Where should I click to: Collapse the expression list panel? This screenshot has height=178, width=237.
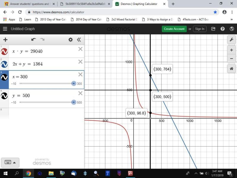(79, 40)
